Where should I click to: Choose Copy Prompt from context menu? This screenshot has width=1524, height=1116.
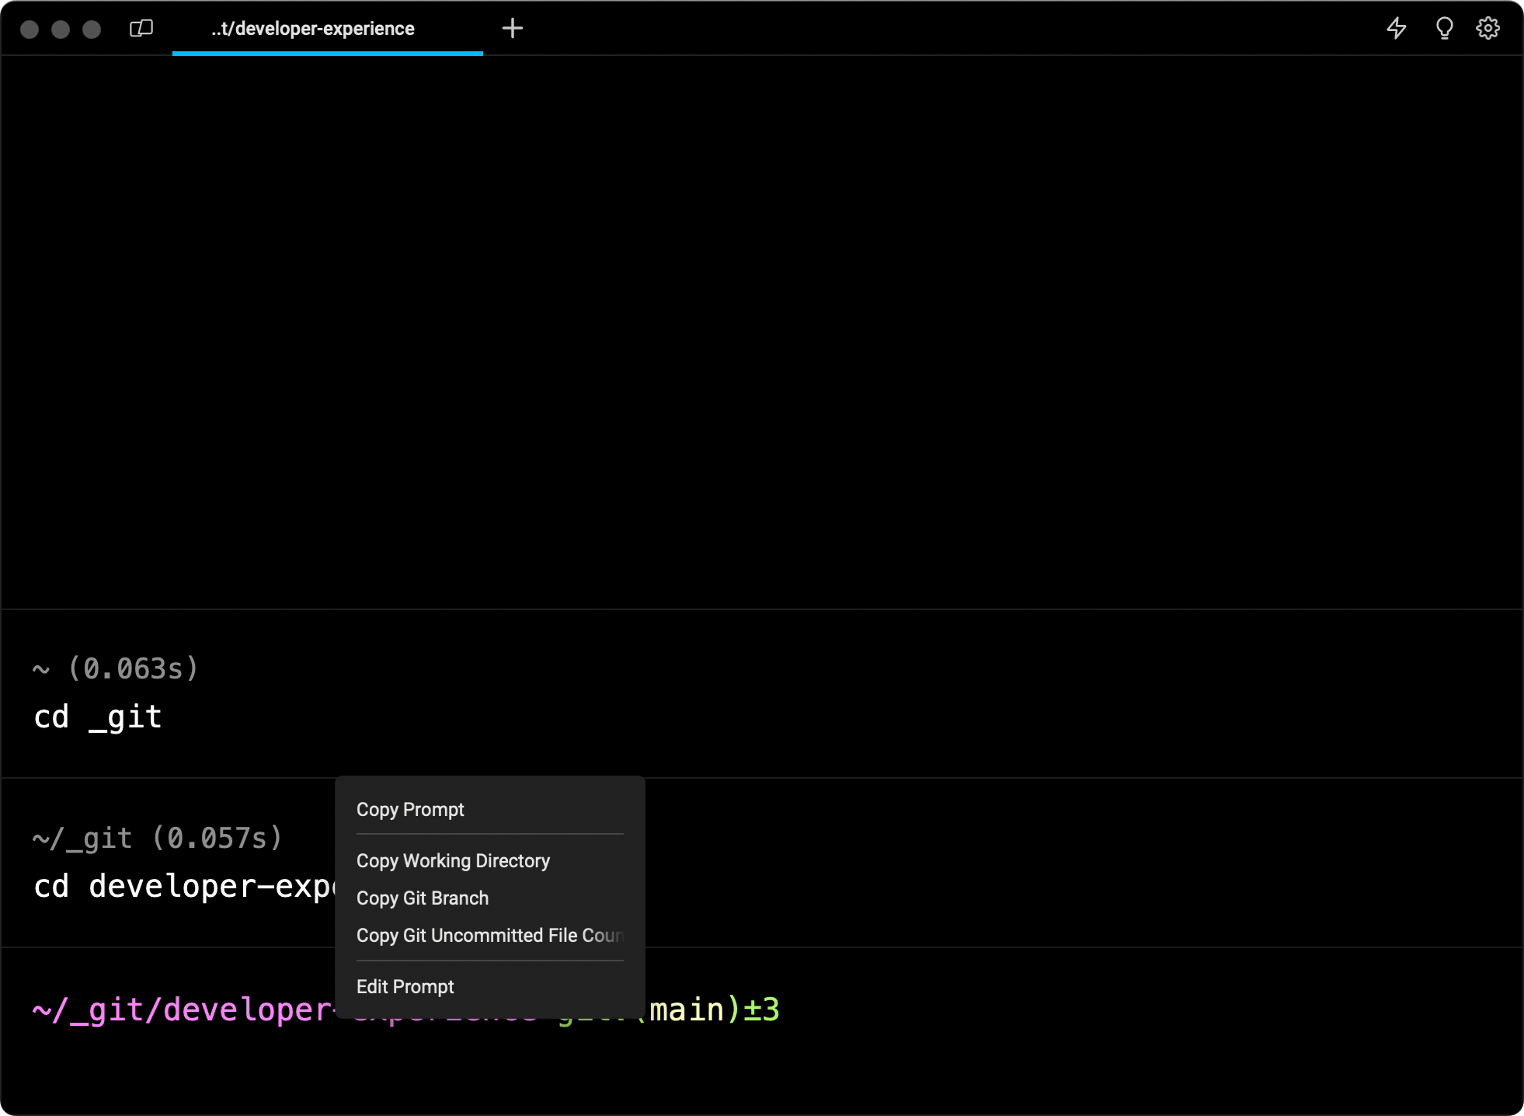[410, 810]
